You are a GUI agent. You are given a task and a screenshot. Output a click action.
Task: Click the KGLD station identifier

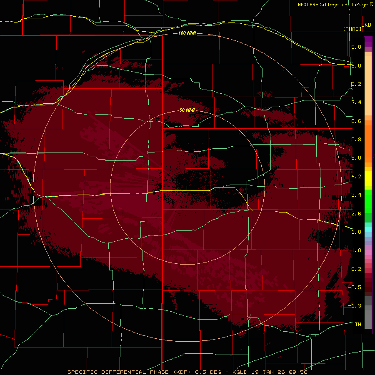tap(240, 372)
